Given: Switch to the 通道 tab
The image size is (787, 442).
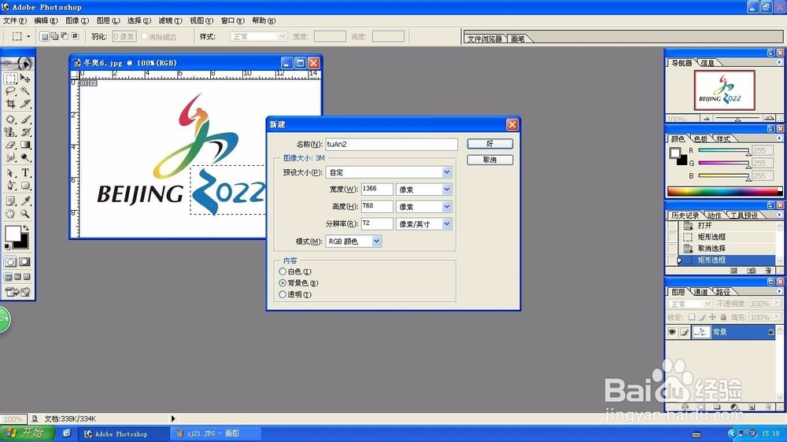Looking at the screenshot, I should [700, 292].
